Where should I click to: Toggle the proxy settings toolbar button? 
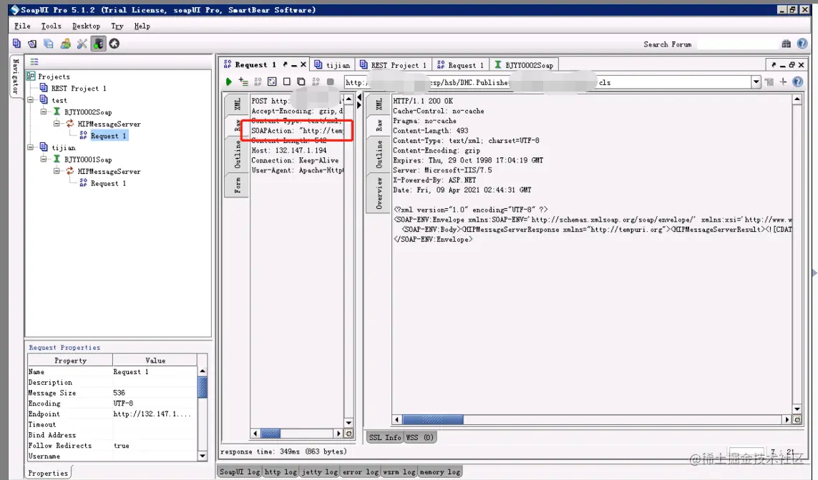click(98, 44)
